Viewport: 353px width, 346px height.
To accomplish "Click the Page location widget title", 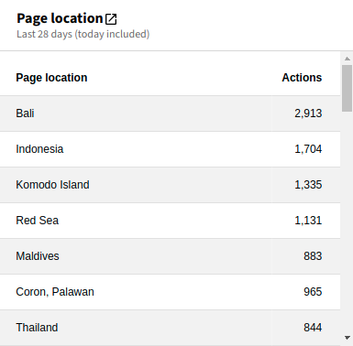I will tap(60, 18).
